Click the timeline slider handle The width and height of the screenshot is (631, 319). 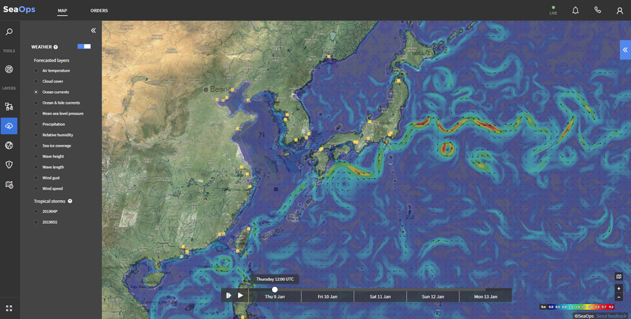pyautogui.click(x=275, y=289)
